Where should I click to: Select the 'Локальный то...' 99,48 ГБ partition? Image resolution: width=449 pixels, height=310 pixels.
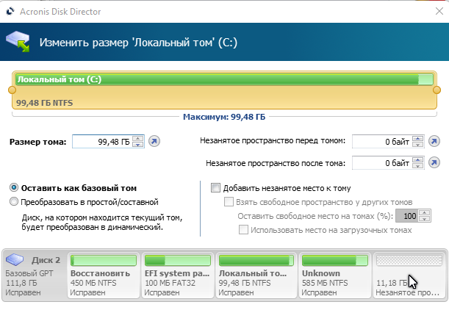pyautogui.click(x=256, y=275)
